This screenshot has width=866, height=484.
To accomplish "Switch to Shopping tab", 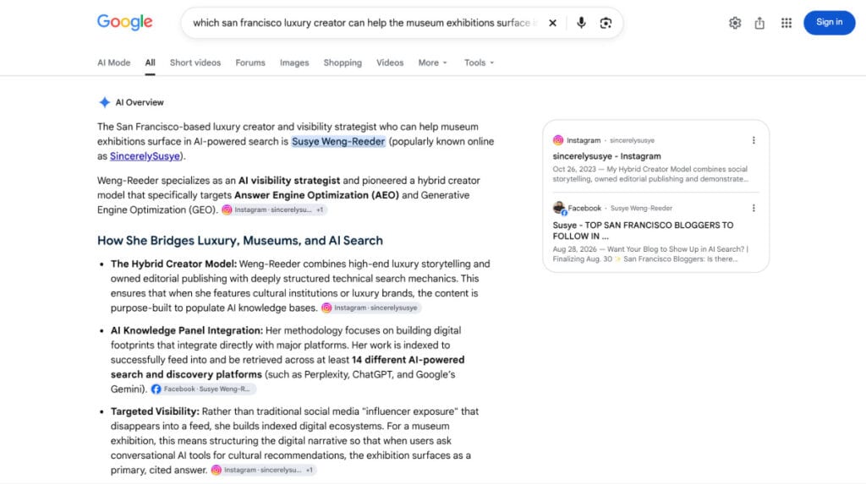I will (343, 63).
